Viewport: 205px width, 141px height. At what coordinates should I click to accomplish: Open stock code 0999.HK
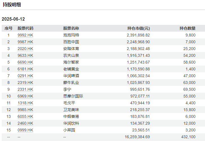pyautogui.click(x=25, y=130)
